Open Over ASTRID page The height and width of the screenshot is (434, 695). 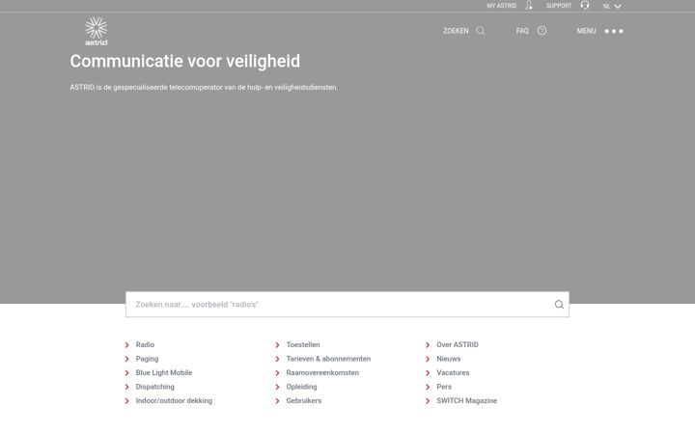[458, 344]
